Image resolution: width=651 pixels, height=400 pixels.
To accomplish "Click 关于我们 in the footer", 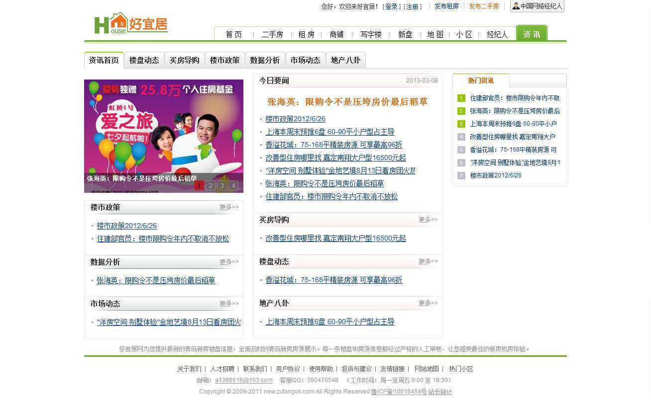I will 189,369.
